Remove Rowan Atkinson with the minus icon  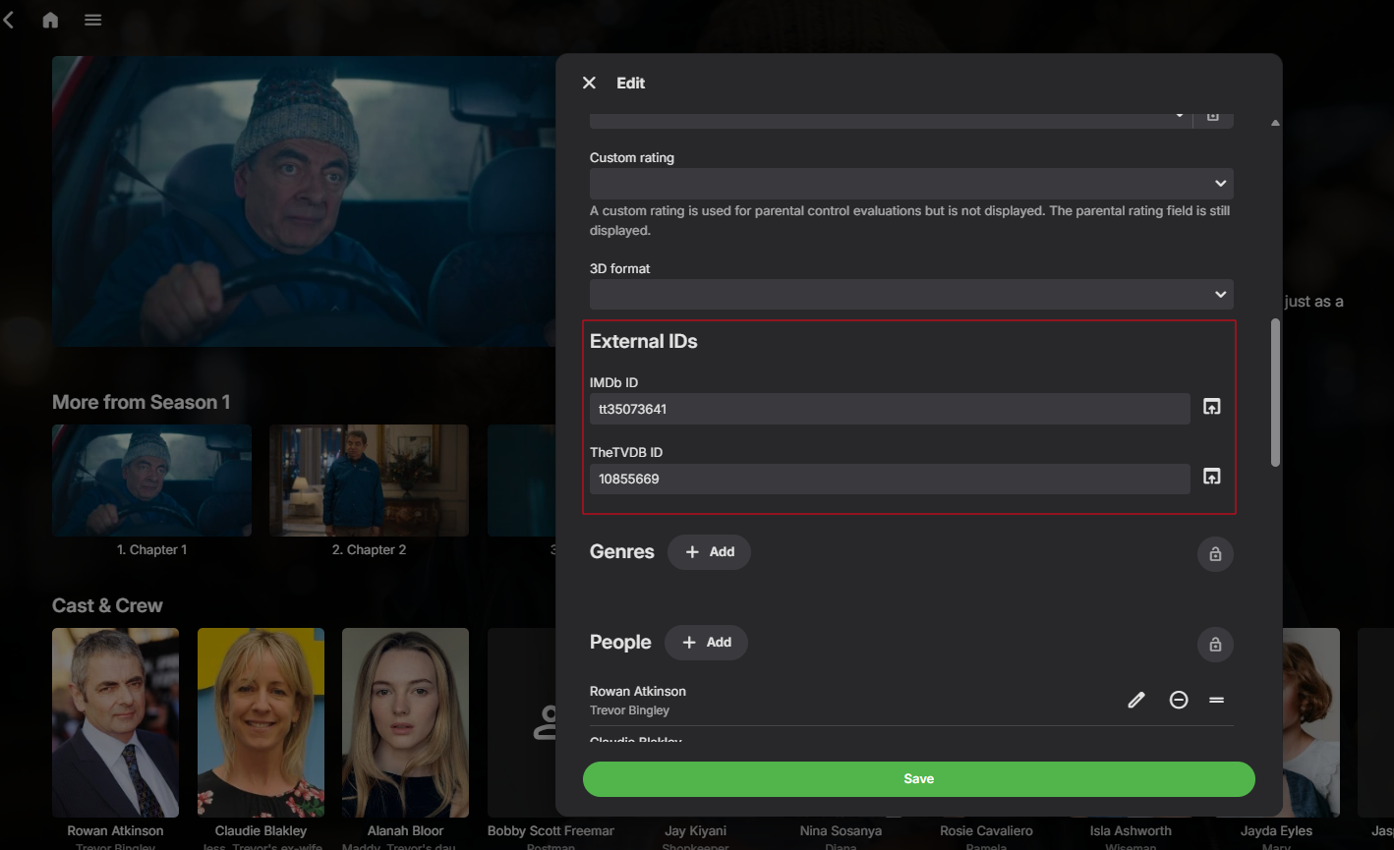coord(1179,700)
